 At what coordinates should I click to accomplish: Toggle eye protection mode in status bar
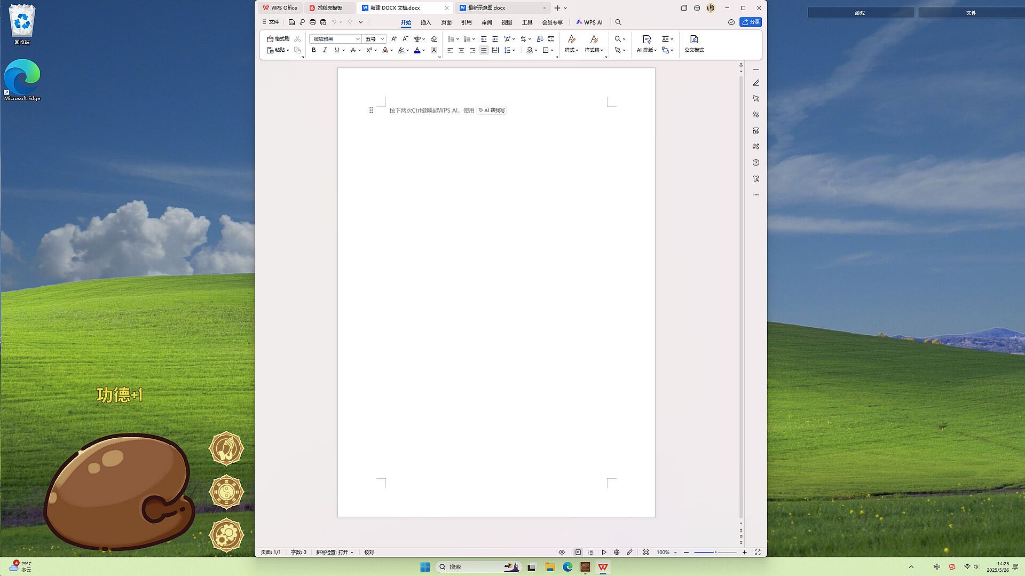(562, 553)
